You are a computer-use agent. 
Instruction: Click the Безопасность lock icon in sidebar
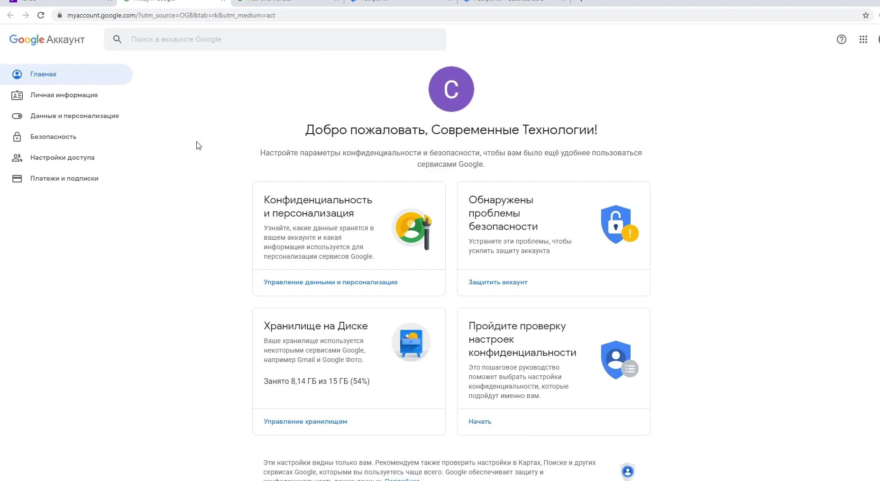click(17, 137)
